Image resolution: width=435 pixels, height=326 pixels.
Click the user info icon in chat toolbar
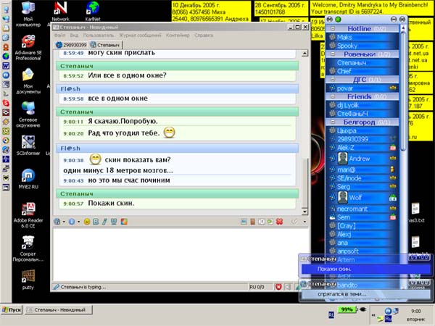tap(72, 221)
